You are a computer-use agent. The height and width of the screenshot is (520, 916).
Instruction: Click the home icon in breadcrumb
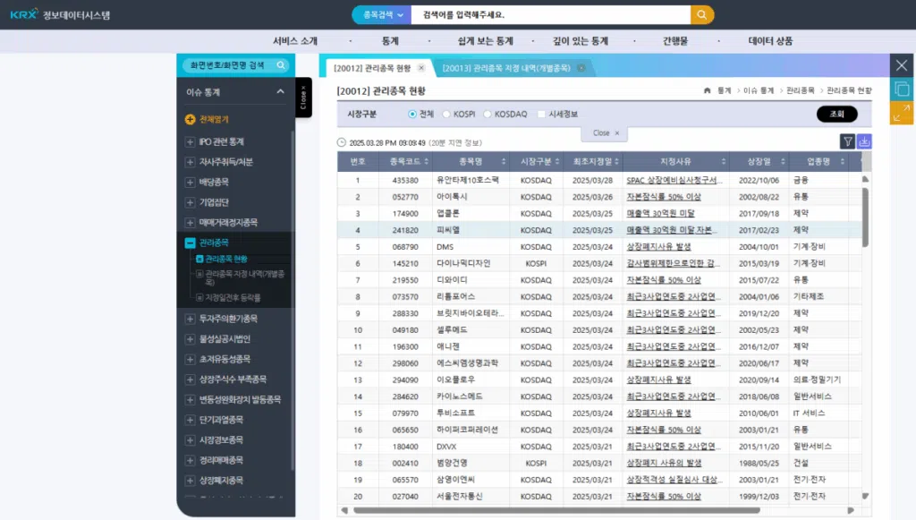point(708,91)
